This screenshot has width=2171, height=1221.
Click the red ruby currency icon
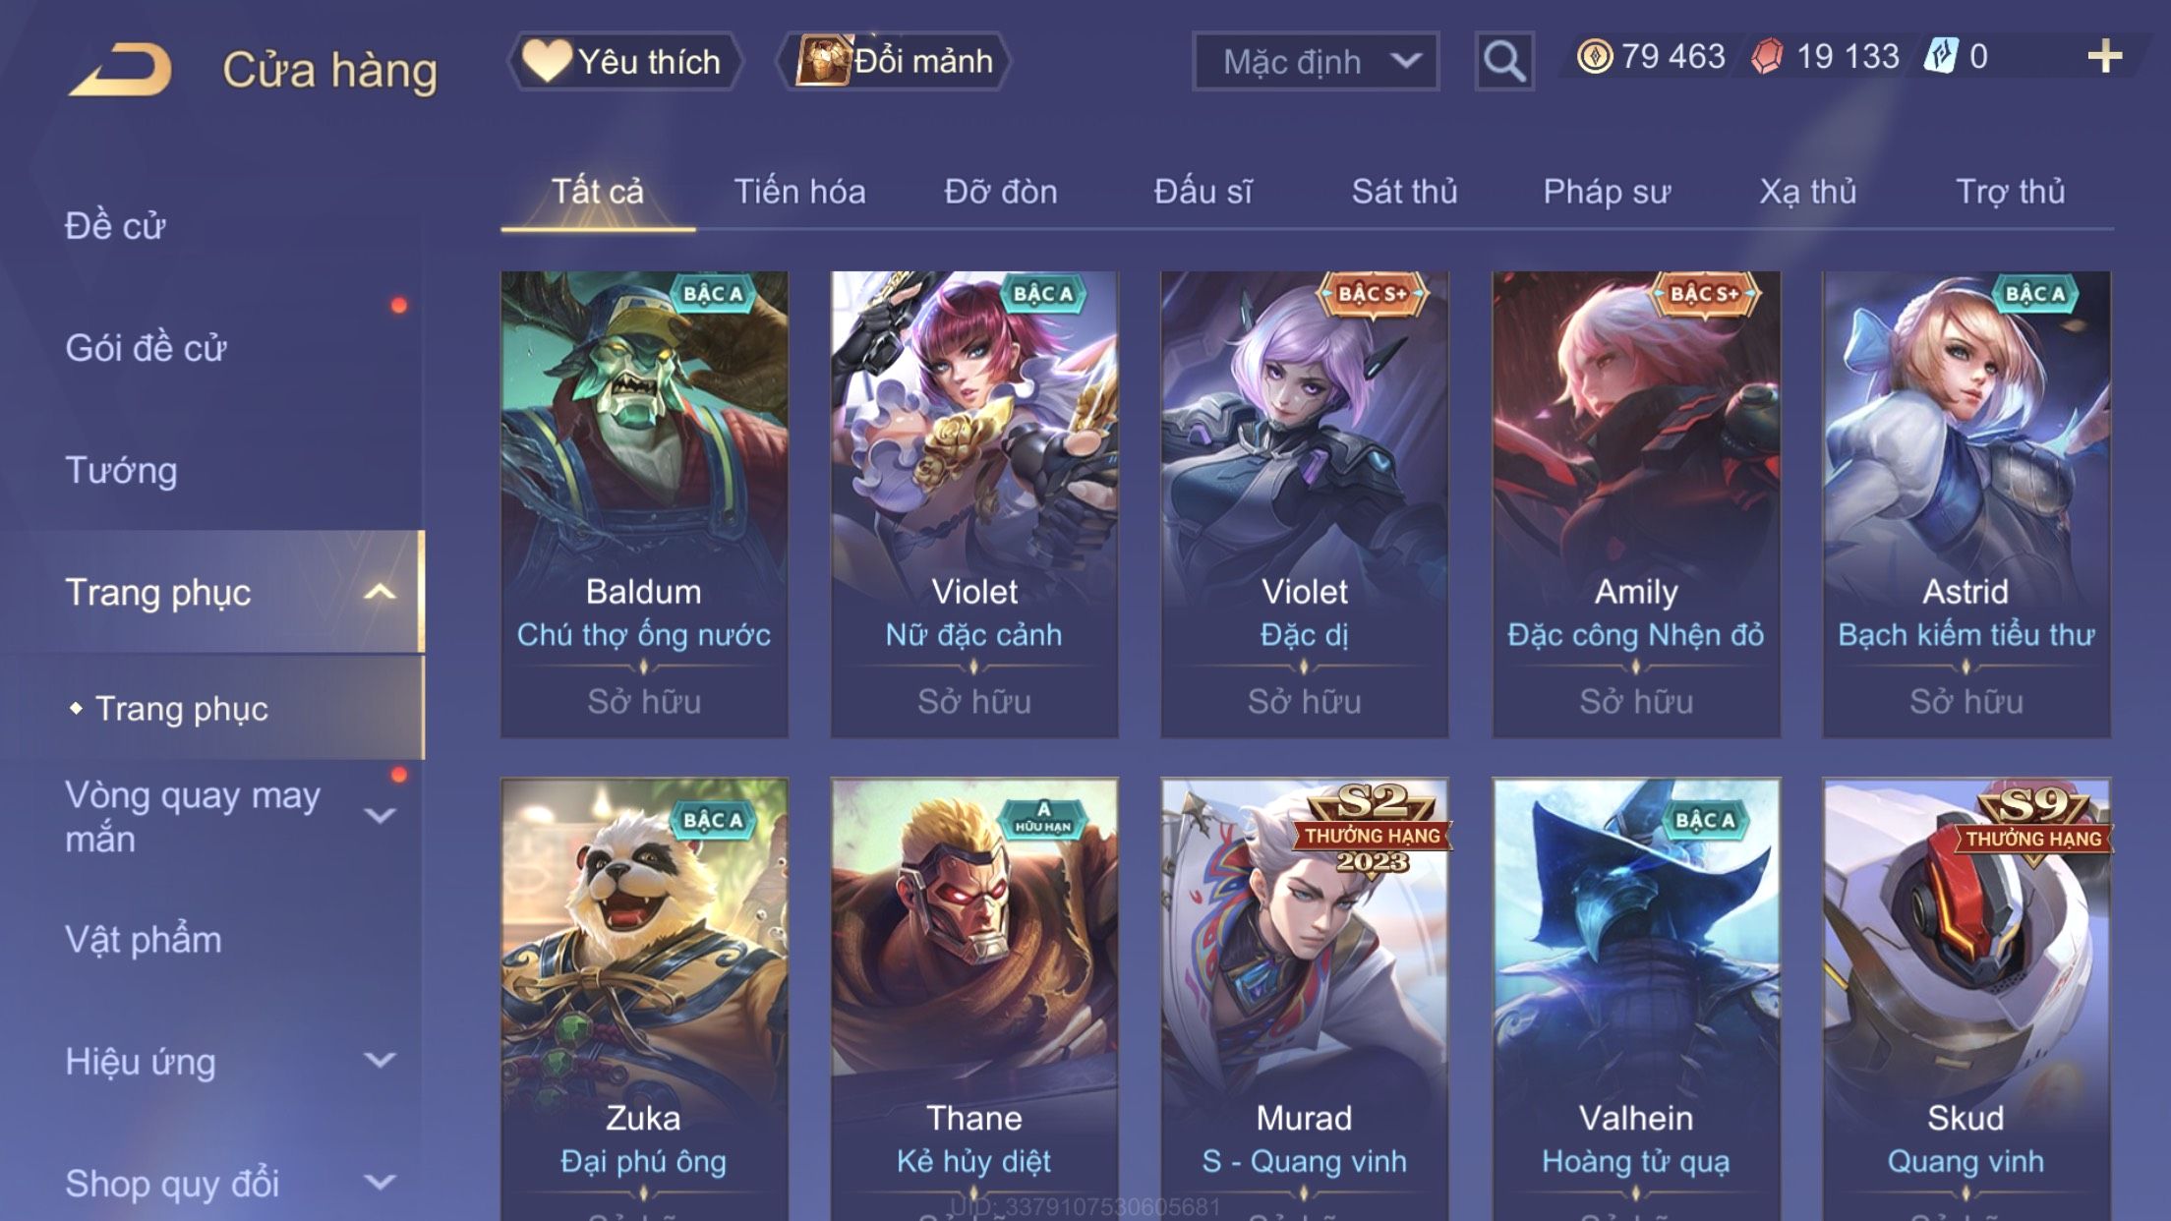coord(1768,56)
